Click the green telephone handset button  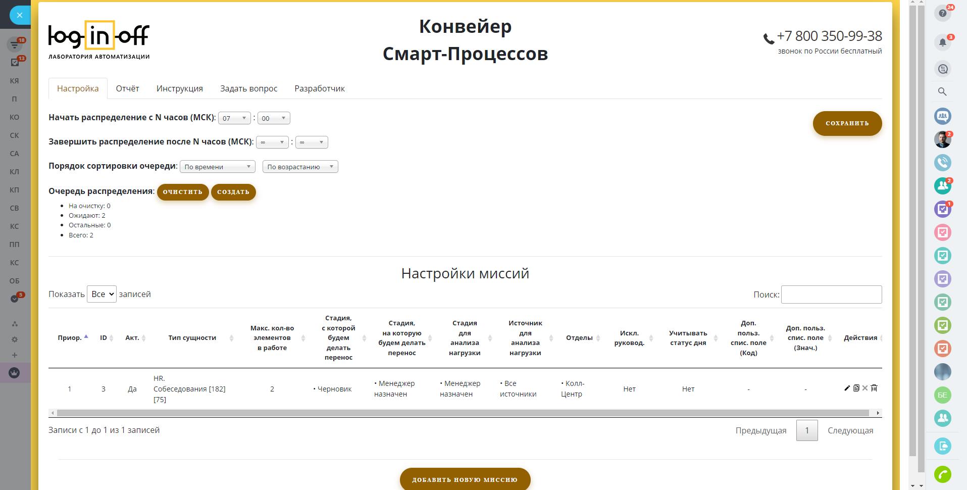click(x=942, y=474)
